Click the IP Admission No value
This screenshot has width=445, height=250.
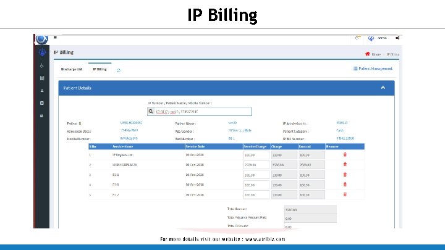click(342, 123)
